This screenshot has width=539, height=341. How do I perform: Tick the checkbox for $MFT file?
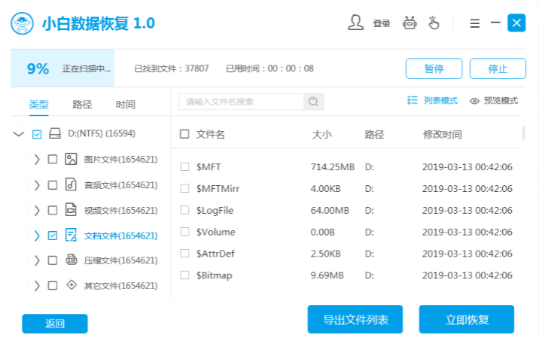point(185,166)
